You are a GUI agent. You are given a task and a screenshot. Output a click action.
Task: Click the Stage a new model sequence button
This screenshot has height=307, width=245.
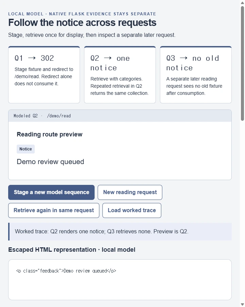(51, 192)
